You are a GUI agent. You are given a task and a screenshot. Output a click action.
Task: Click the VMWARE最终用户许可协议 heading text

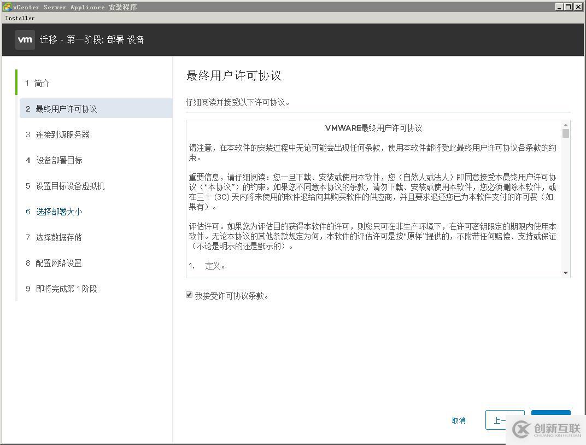point(374,128)
